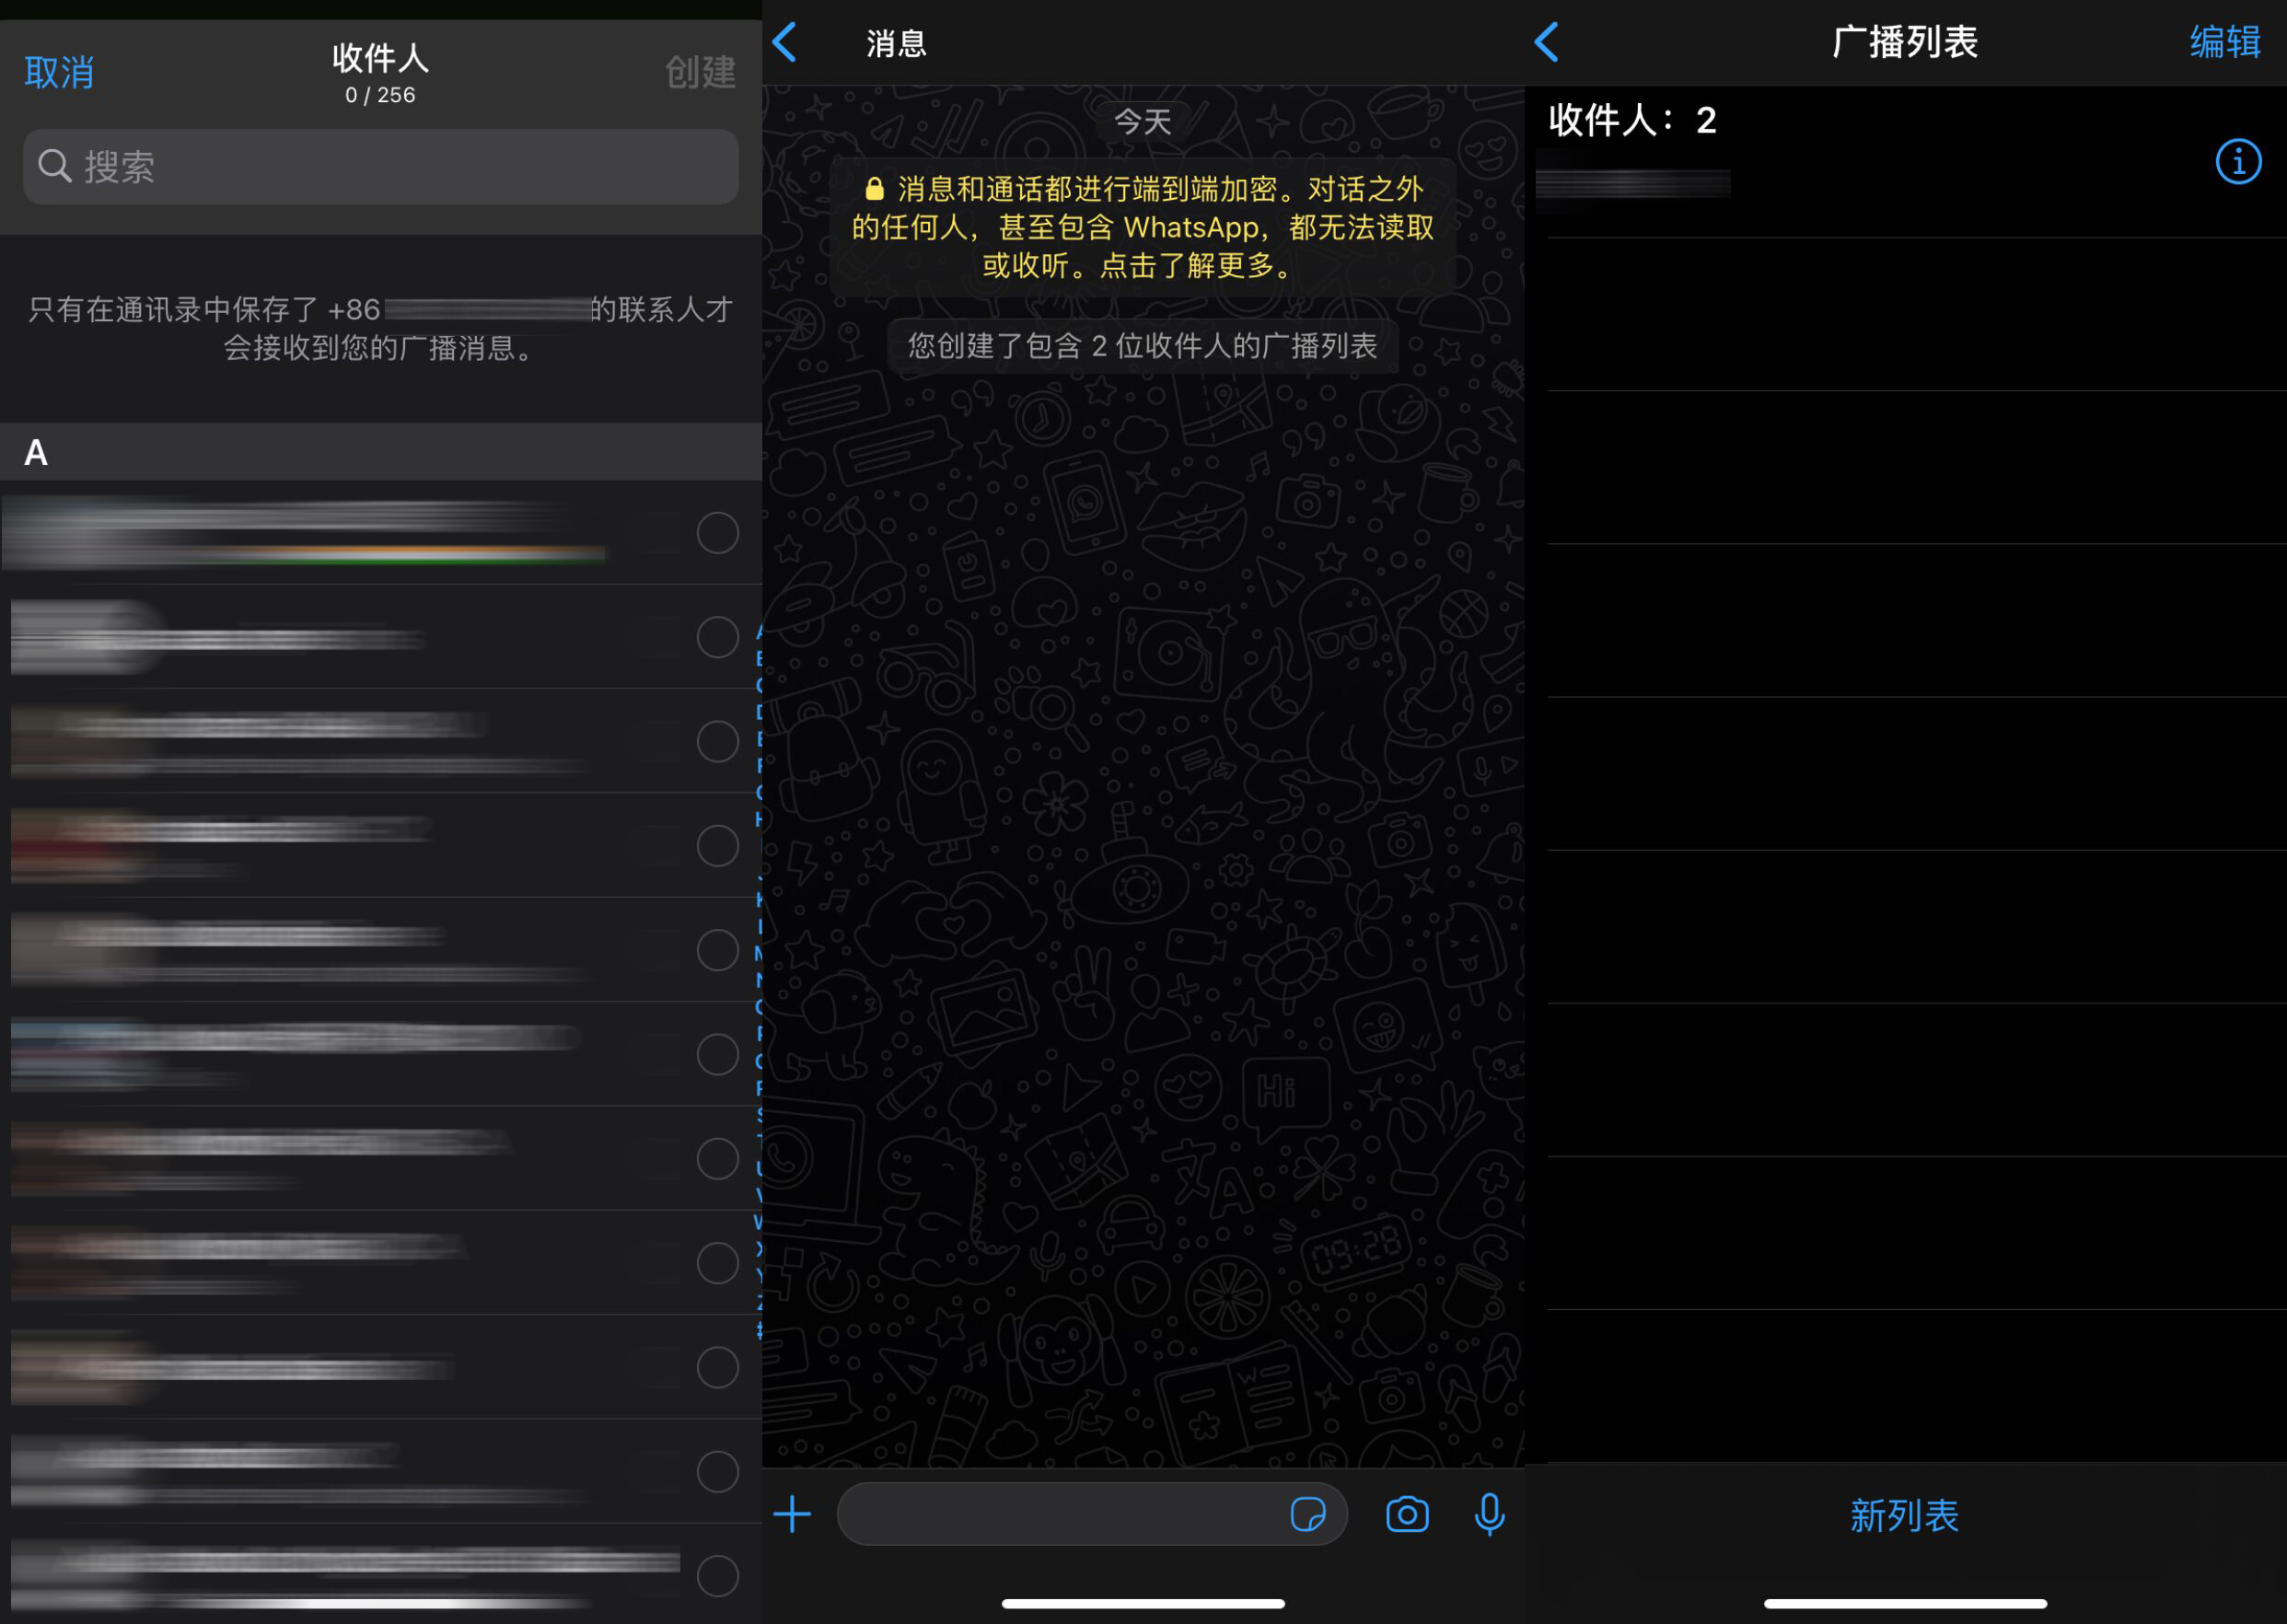Tap the magnifier icon in the 搜索 bar
Viewport: 2287px width, 1624px height.
[56, 166]
